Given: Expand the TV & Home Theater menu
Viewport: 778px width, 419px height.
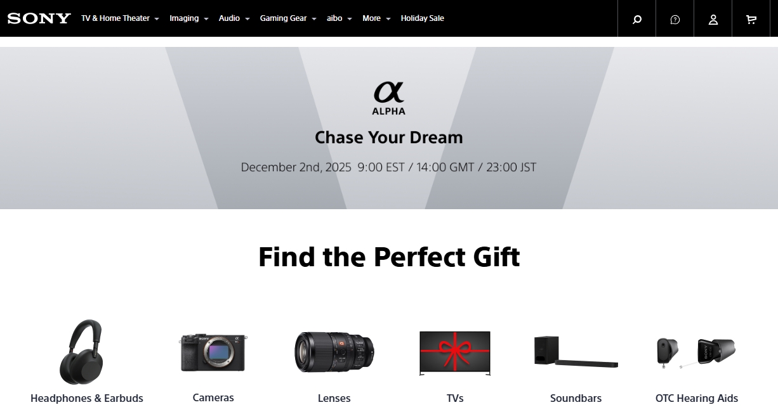Looking at the screenshot, I should pyautogui.click(x=120, y=18).
